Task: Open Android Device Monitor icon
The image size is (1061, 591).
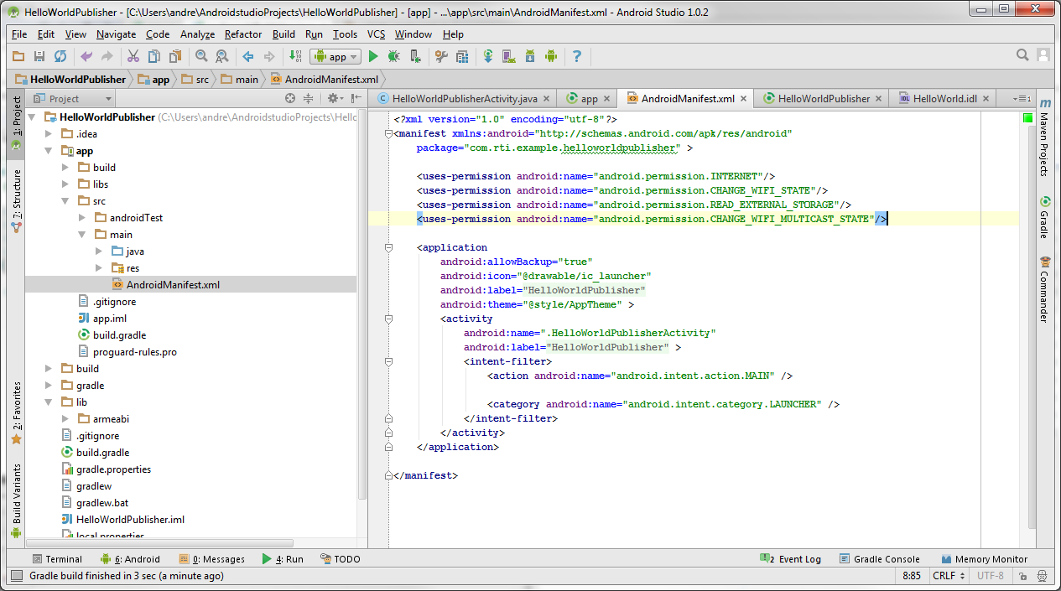Action: click(x=551, y=56)
